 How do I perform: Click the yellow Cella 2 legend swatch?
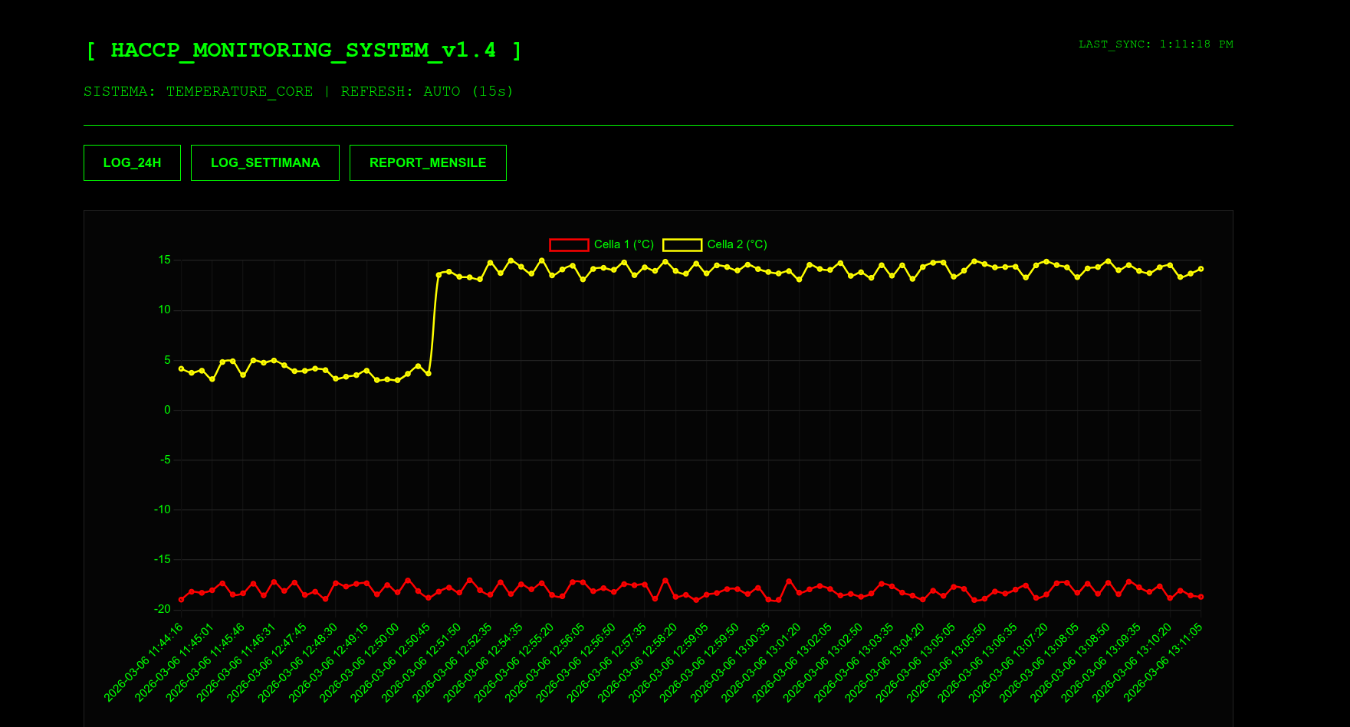click(x=682, y=244)
